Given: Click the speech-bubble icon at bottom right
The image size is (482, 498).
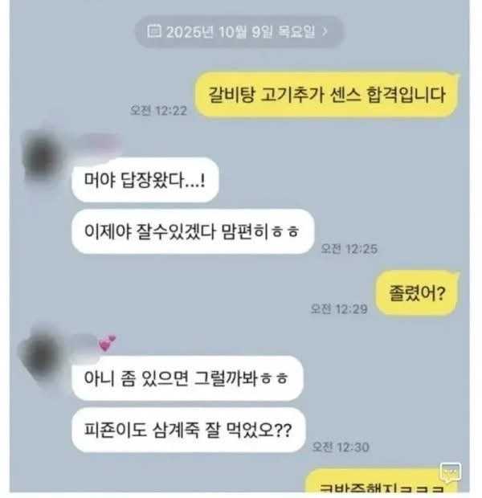Looking at the screenshot, I should click(450, 472).
